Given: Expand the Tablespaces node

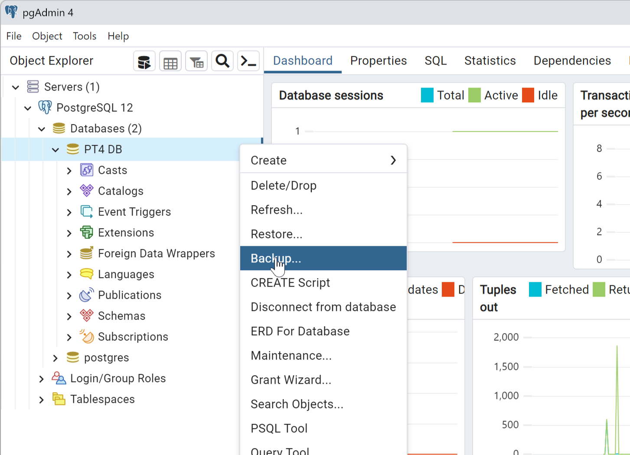Looking at the screenshot, I should point(42,399).
